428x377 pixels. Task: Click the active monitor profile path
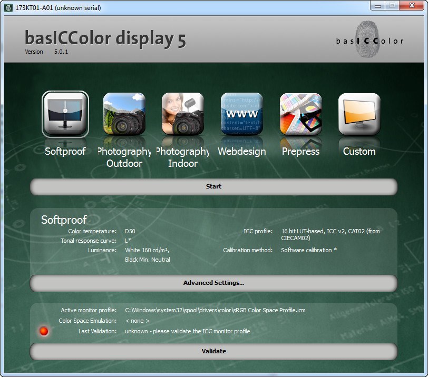click(x=215, y=310)
